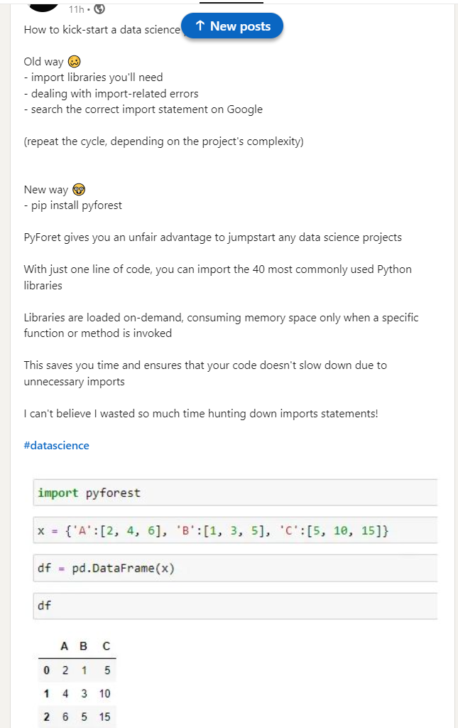Image resolution: width=458 pixels, height=728 pixels.
Task: Click column header B in output table
Action: [84, 646]
